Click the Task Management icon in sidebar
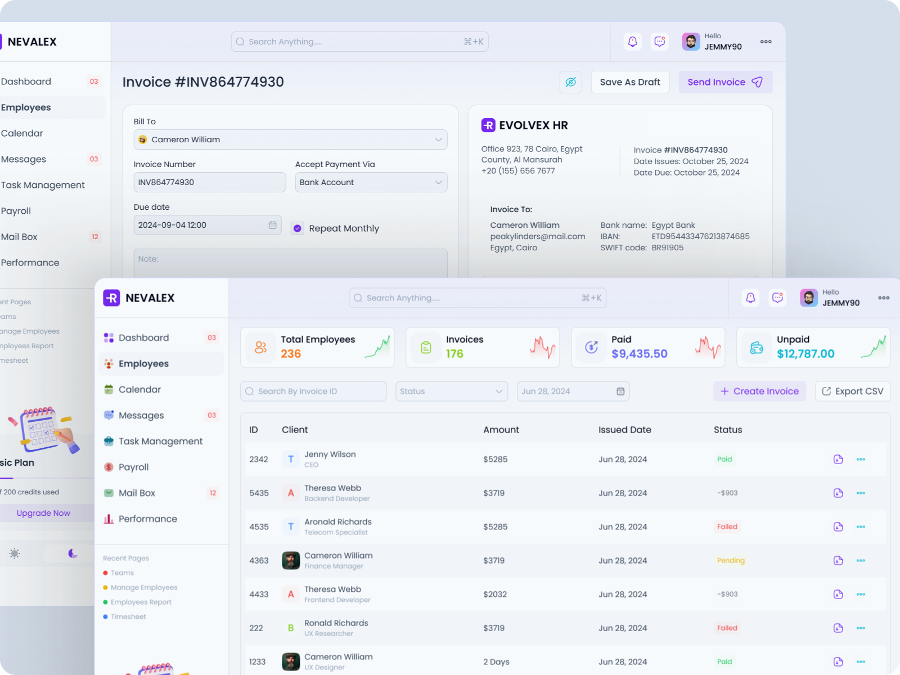The width and height of the screenshot is (900, 675). coord(108,441)
